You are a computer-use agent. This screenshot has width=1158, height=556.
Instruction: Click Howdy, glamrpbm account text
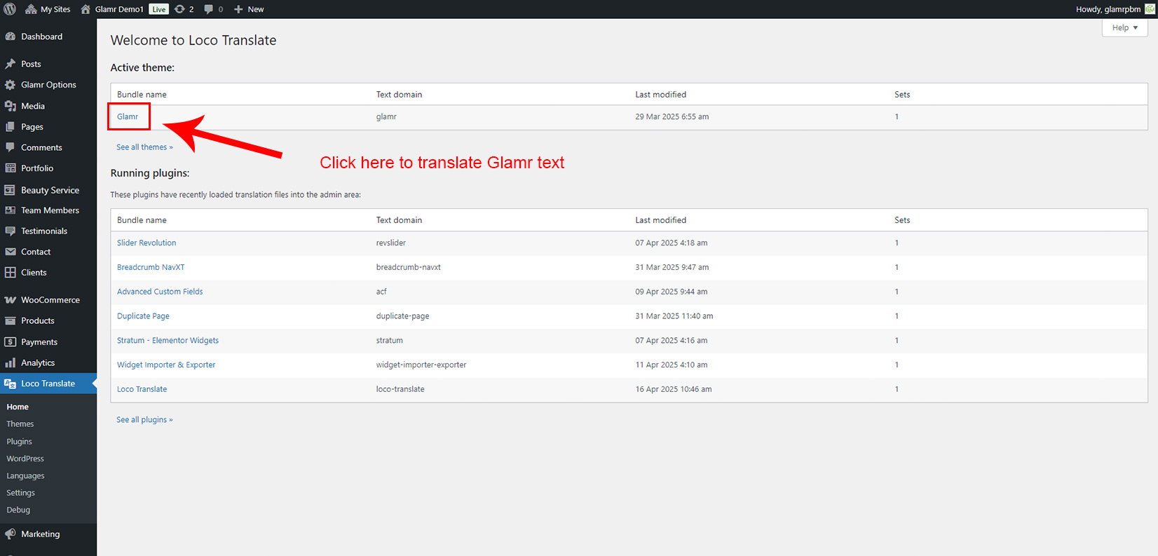(x=1108, y=9)
